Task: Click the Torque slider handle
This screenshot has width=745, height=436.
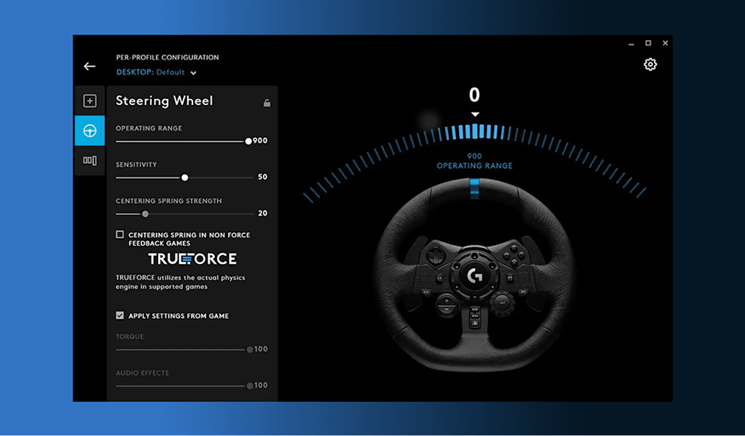Action: 250,350
